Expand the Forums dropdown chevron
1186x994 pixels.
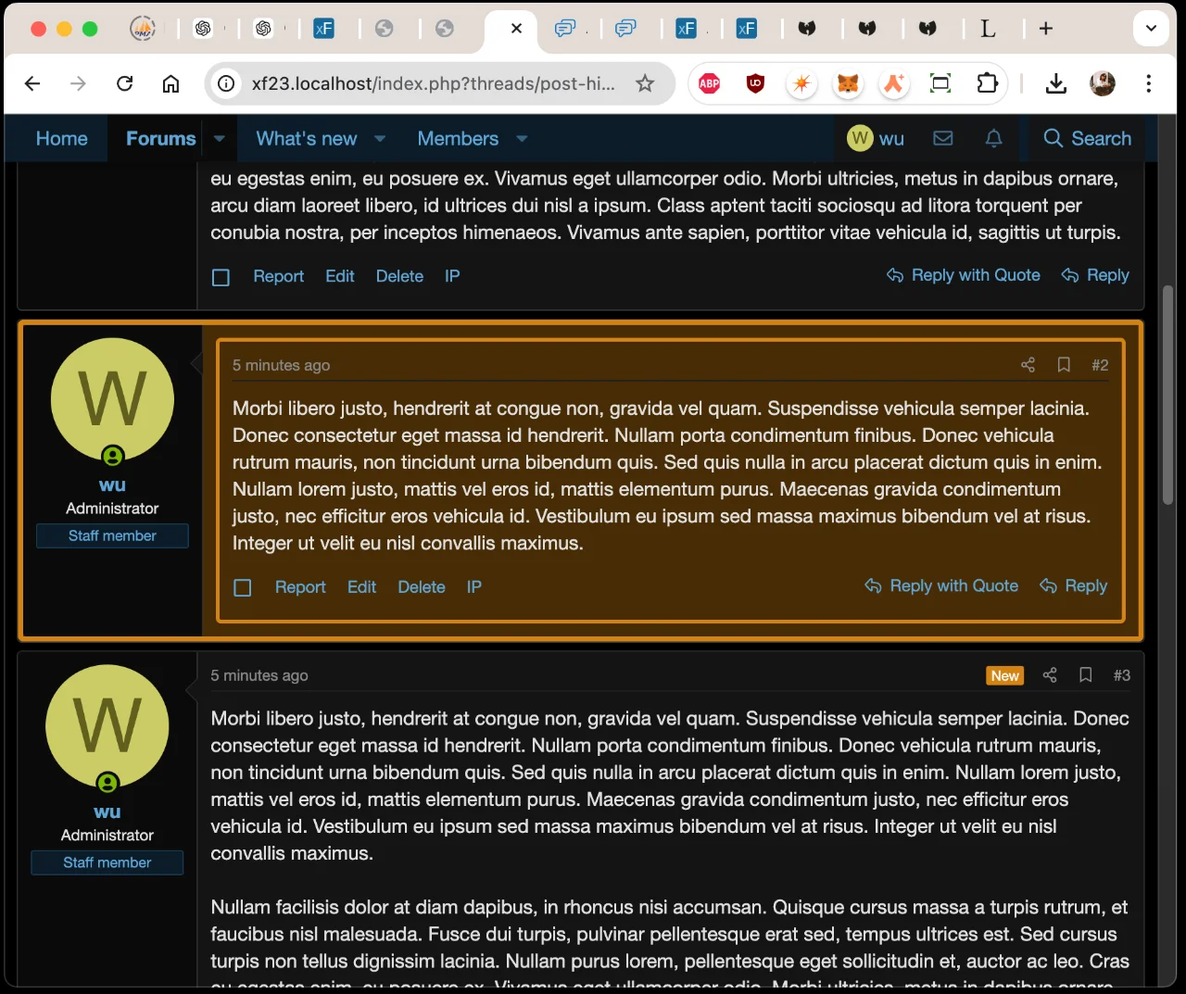219,138
